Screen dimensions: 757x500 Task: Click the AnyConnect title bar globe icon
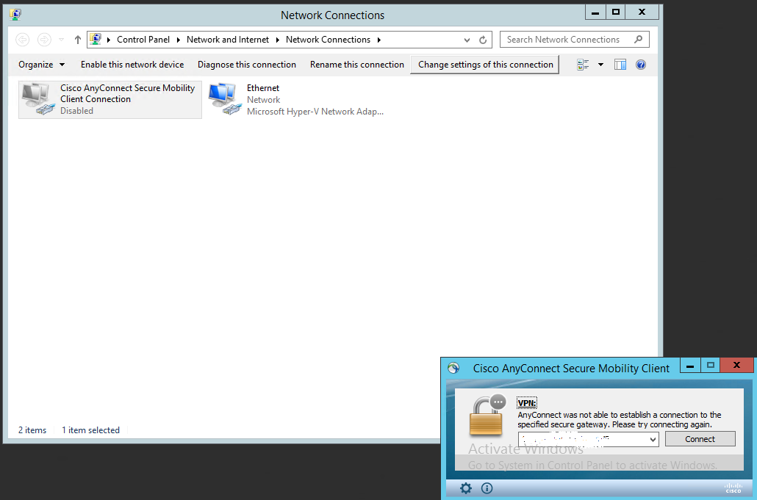[x=453, y=369]
